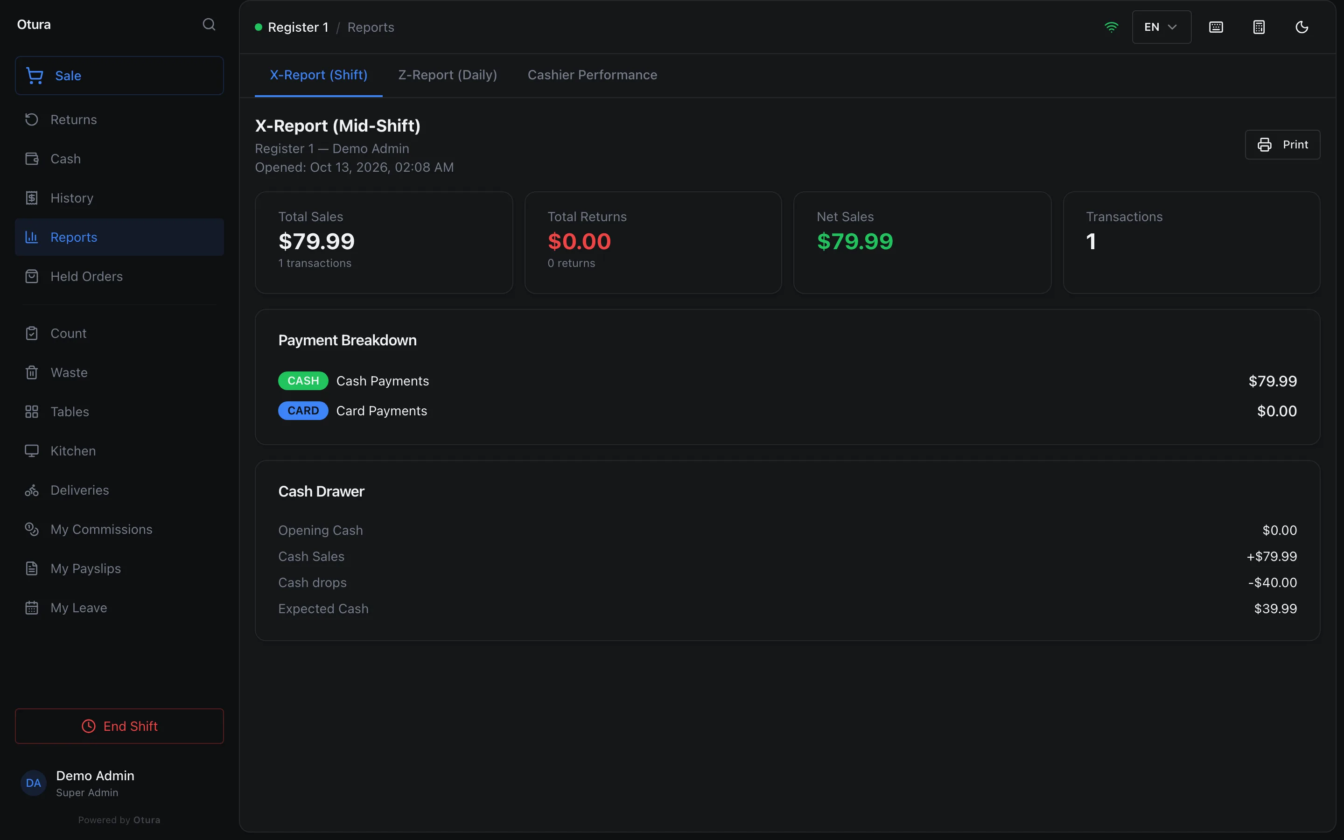
Task: Click the DA avatar of Demo Admin
Action: click(33, 783)
